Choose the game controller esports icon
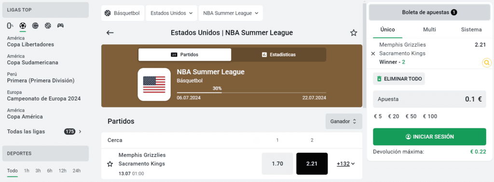This screenshot has height=182, width=494. (60, 26)
